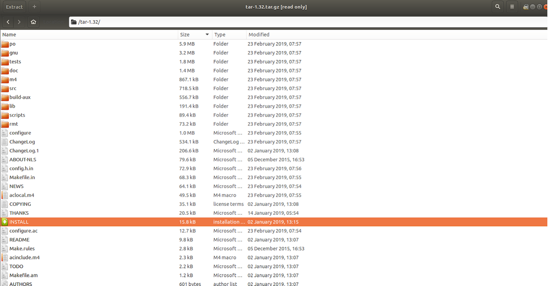Sort entries by the Modified column header
The height and width of the screenshot is (286, 550).
click(259, 34)
